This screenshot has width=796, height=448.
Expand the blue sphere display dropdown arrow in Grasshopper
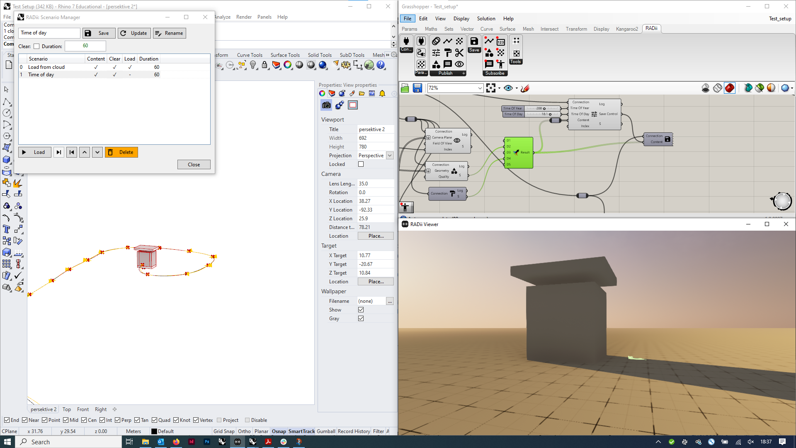click(x=792, y=88)
